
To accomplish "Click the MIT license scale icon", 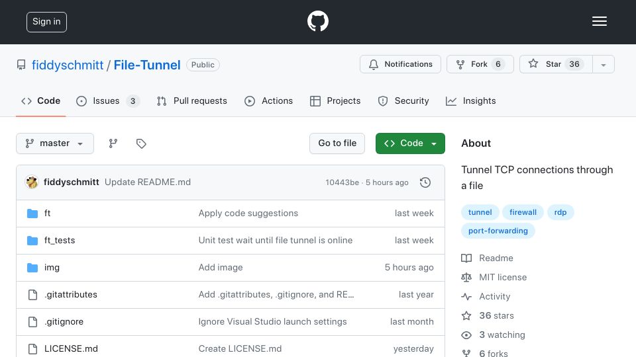I will (466, 277).
